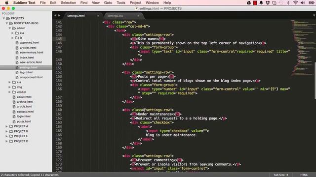Open login.html in the sidebar
Viewport: 316px width, 177px height.
[24, 117]
